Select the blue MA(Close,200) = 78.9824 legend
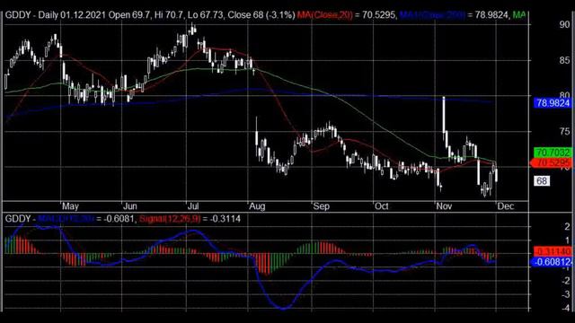Screen dimensions: 575x323 pos(454,15)
